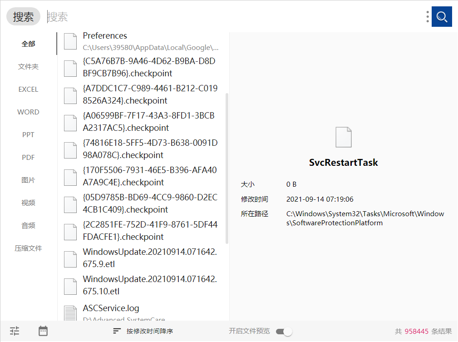Open the calendar date filter icon
The image size is (458, 342).
point(43,331)
